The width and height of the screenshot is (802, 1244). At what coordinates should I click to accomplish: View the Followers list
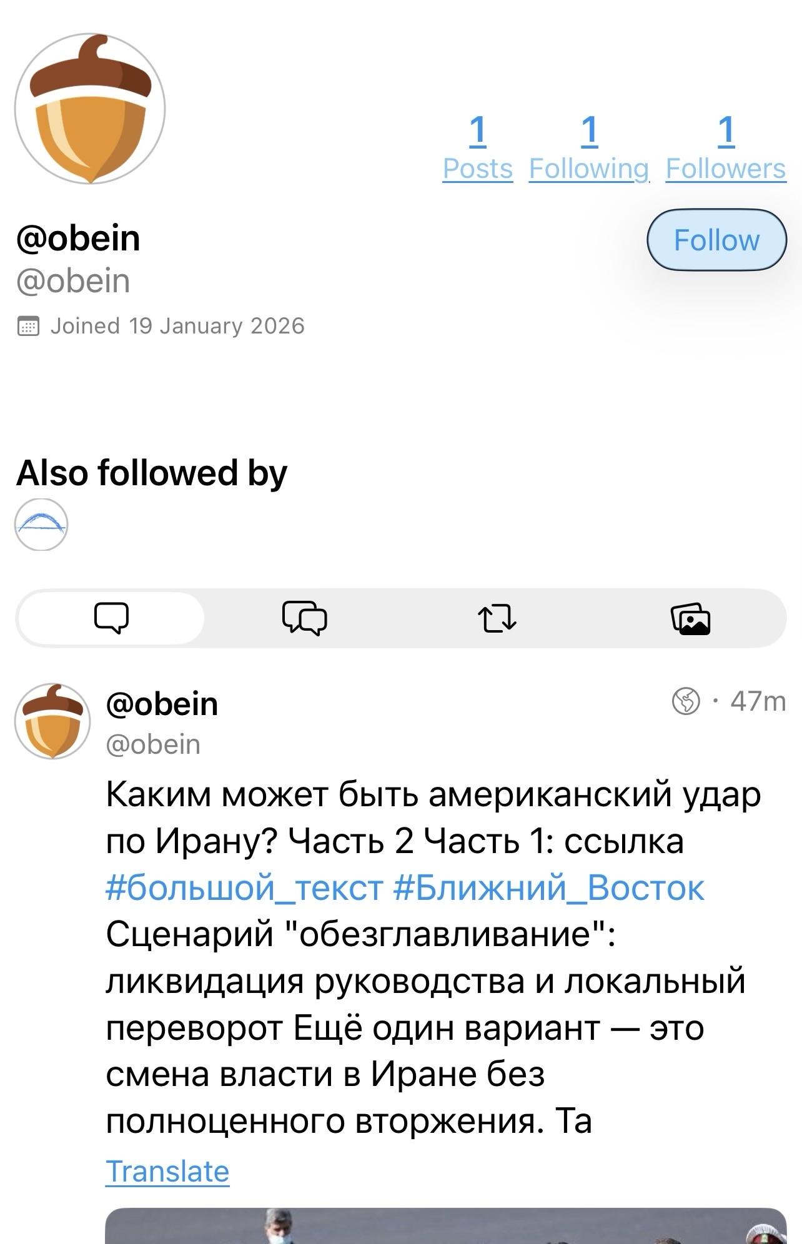pyautogui.click(x=725, y=147)
